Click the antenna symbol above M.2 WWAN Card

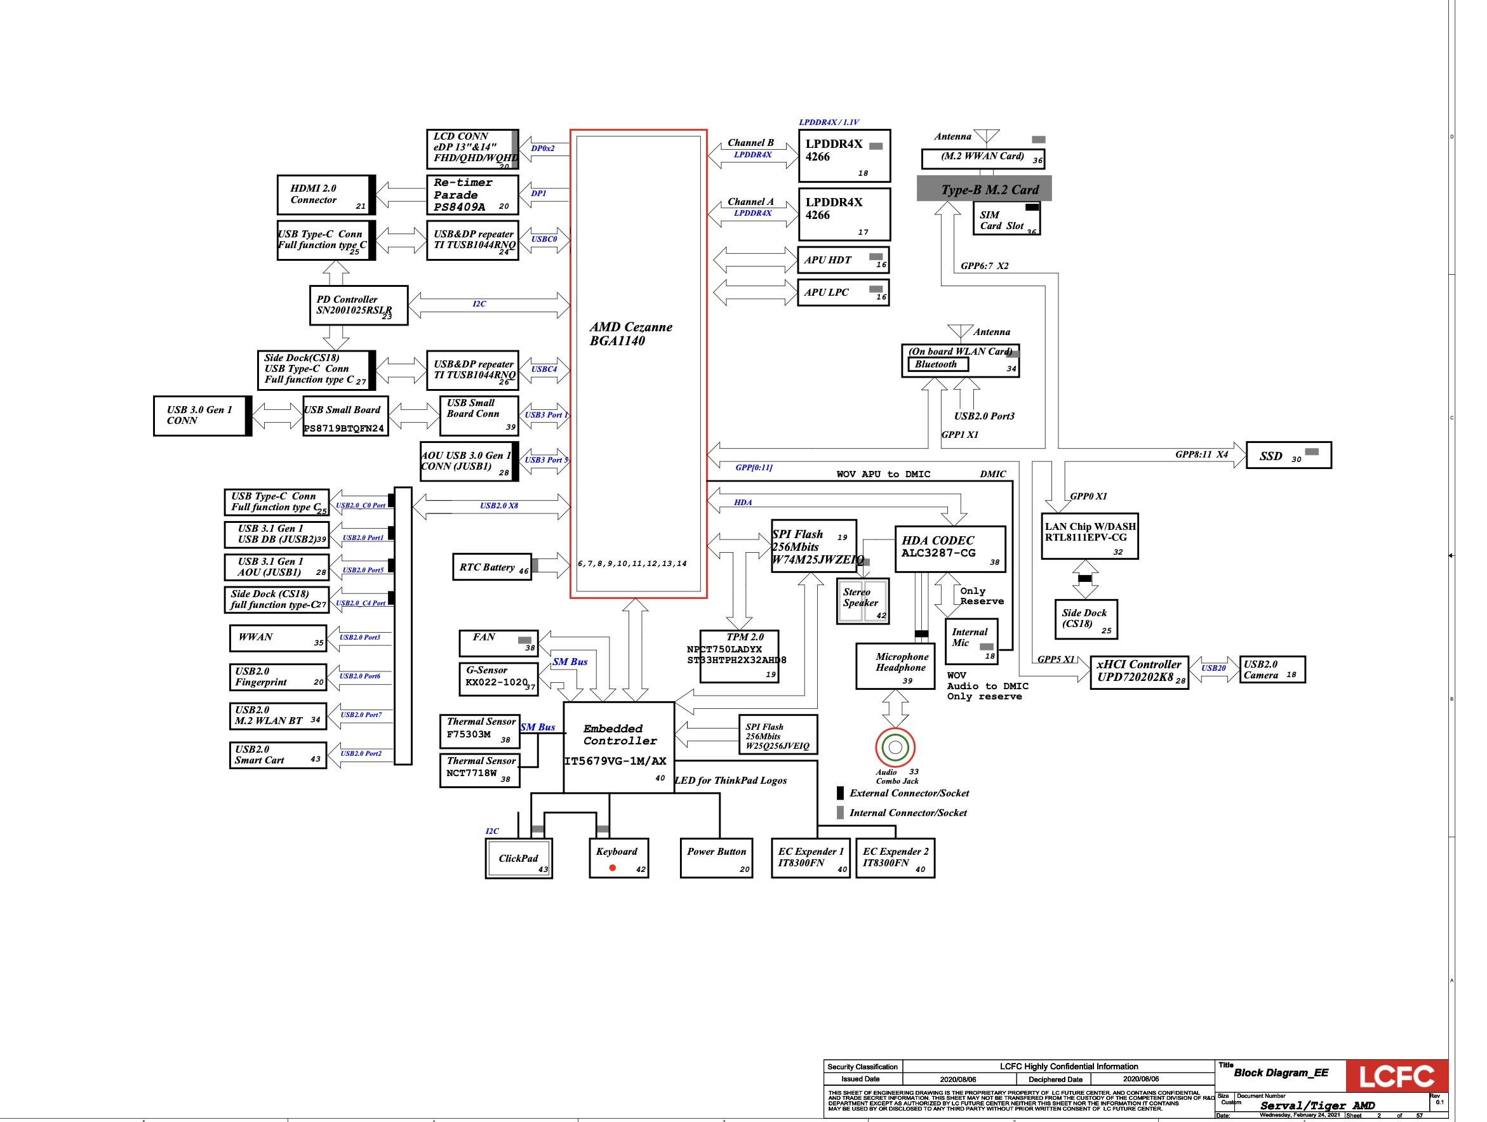click(x=986, y=136)
